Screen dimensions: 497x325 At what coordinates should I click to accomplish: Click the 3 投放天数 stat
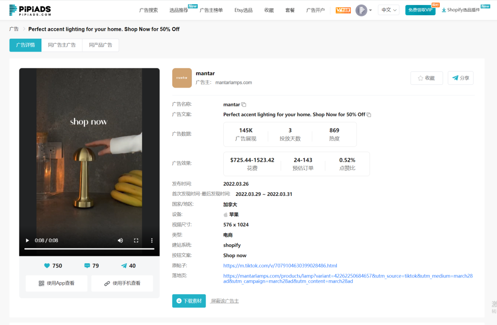pyautogui.click(x=290, y=134)
